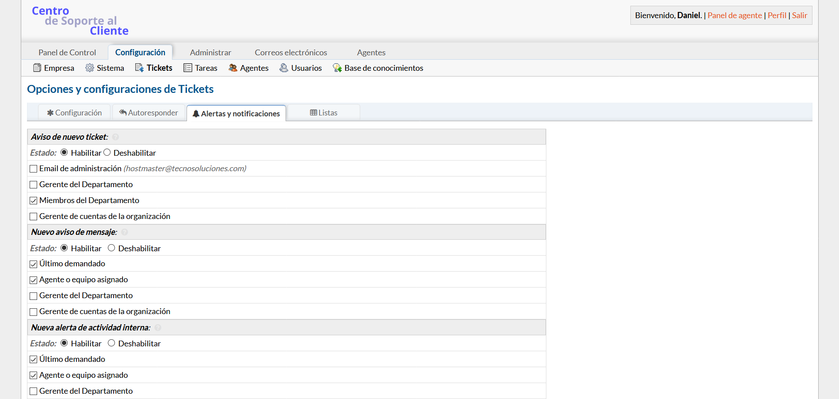Go to Panel de agente link
This screenshot has width=839, height=399.
[x=735, y=15]
